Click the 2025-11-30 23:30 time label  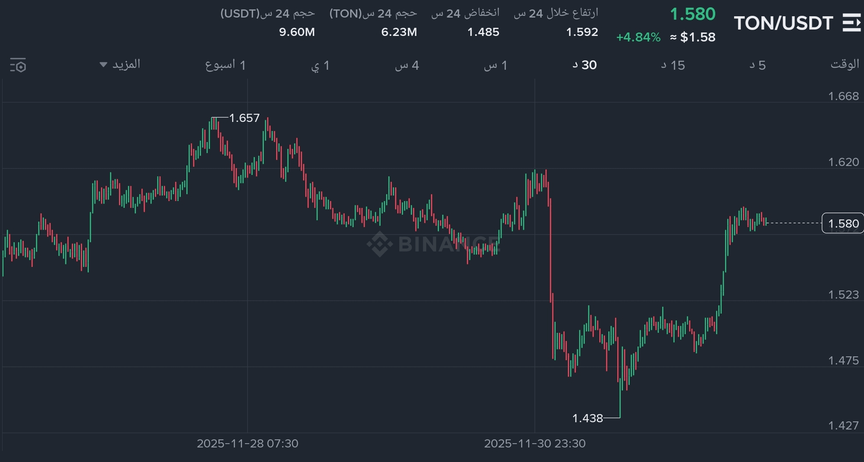point(535,443)
